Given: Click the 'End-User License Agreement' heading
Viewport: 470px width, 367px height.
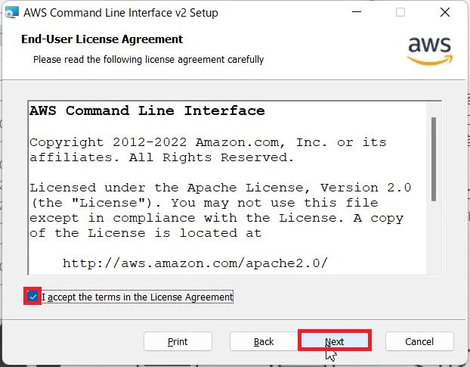Looking at the screenshot, I should pyautogui.click(x=102, y=39).
